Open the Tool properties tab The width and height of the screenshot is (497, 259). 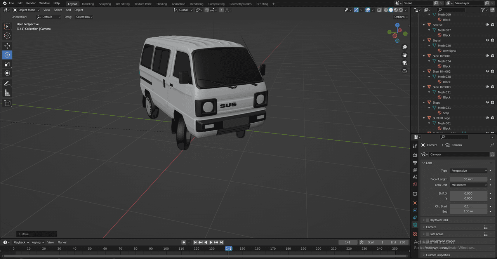point(415,146)
